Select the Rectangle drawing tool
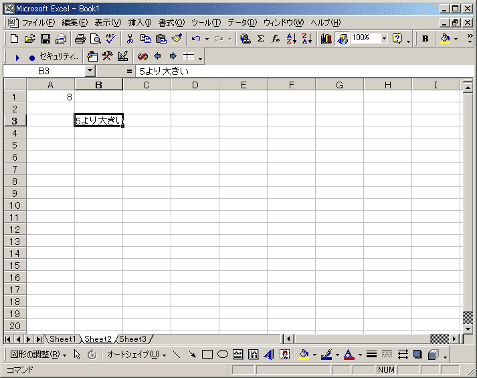The width and height of the screenshot is (477, 378). [207, 355]
